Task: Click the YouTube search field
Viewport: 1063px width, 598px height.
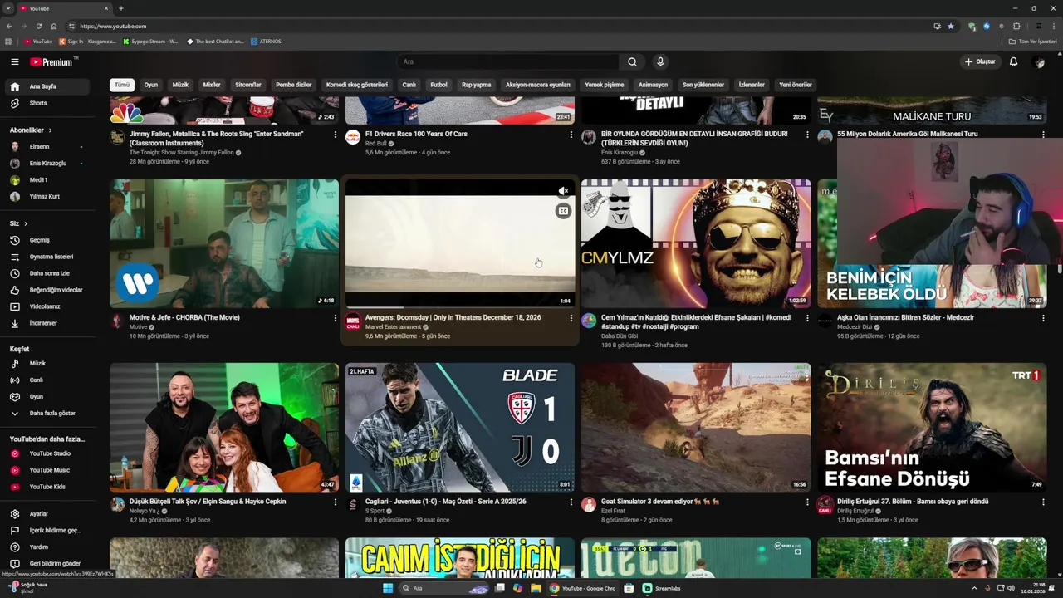Action: tap(508, 61)
